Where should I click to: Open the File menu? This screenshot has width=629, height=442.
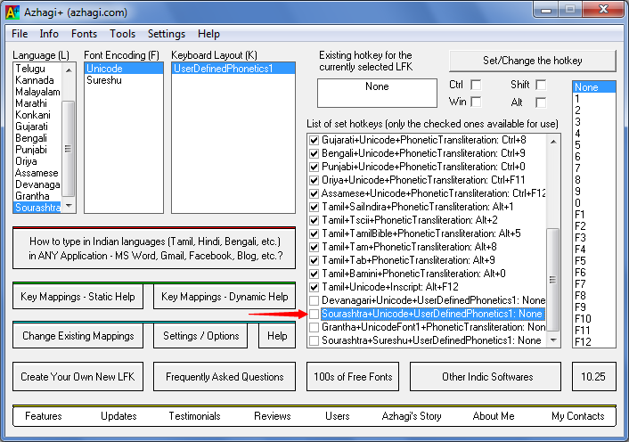click(20, 34)
